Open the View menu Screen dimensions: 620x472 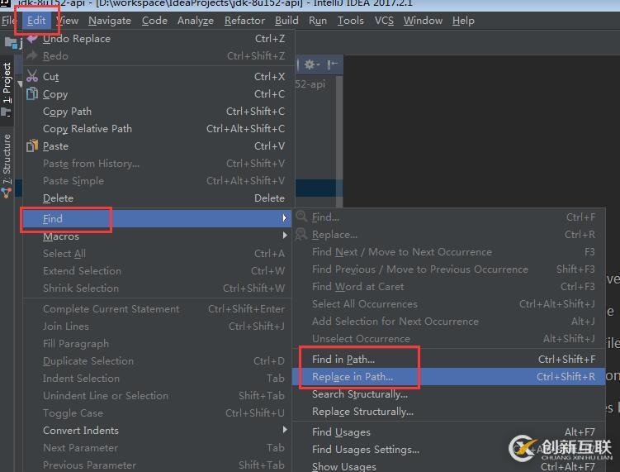point(67,21)
